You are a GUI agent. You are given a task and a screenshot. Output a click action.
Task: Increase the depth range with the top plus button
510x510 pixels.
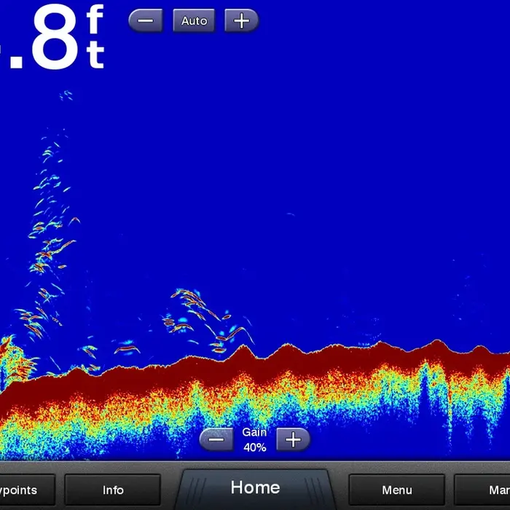click(x=241, y=21)
